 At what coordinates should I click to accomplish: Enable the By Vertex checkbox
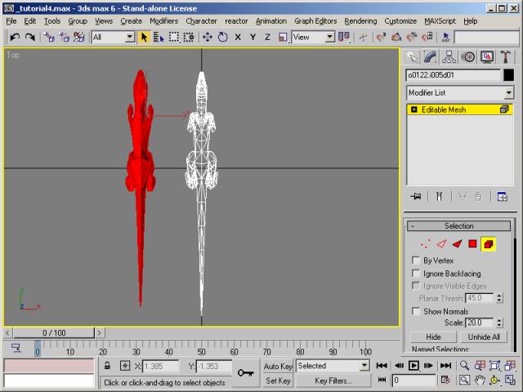(416, 261)
